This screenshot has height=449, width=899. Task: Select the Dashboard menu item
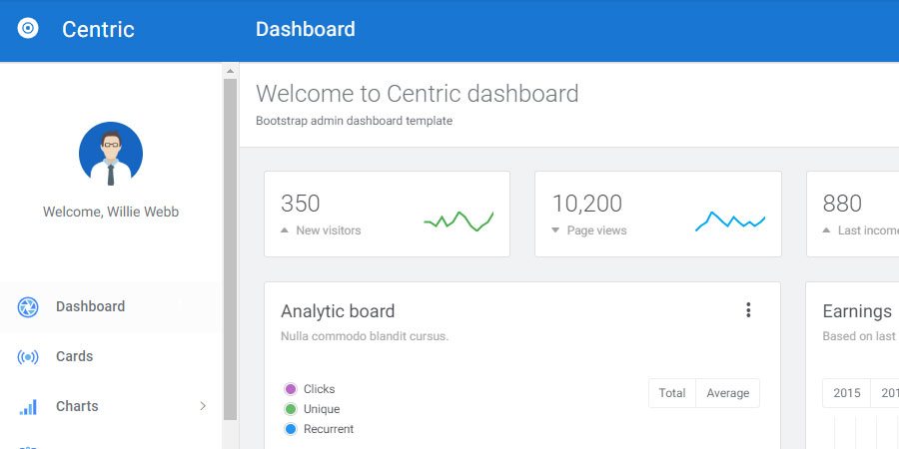(x=111, y=307)
